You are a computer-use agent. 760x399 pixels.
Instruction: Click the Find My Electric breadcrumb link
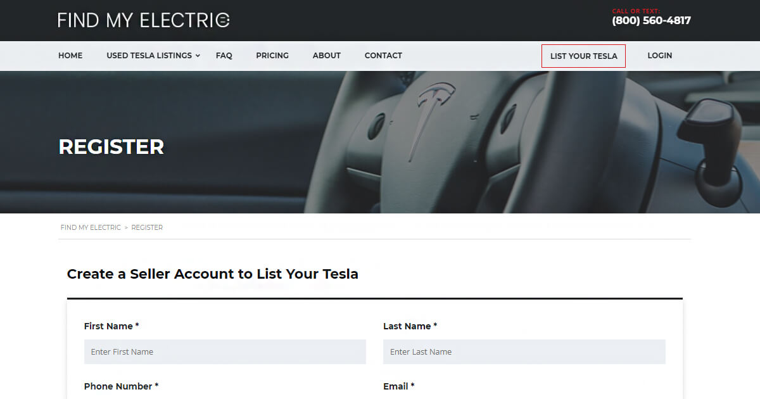91,227
